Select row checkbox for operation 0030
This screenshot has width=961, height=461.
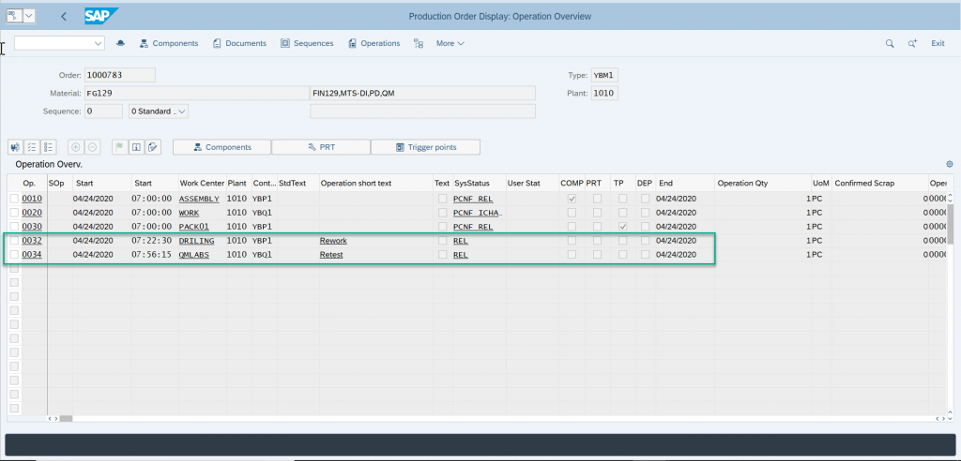pos(14,227)
